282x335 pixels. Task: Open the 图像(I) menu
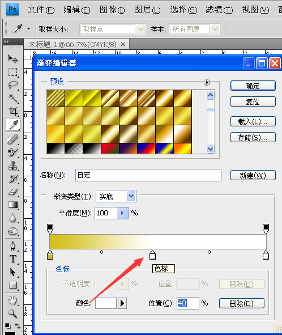point(112,10)
